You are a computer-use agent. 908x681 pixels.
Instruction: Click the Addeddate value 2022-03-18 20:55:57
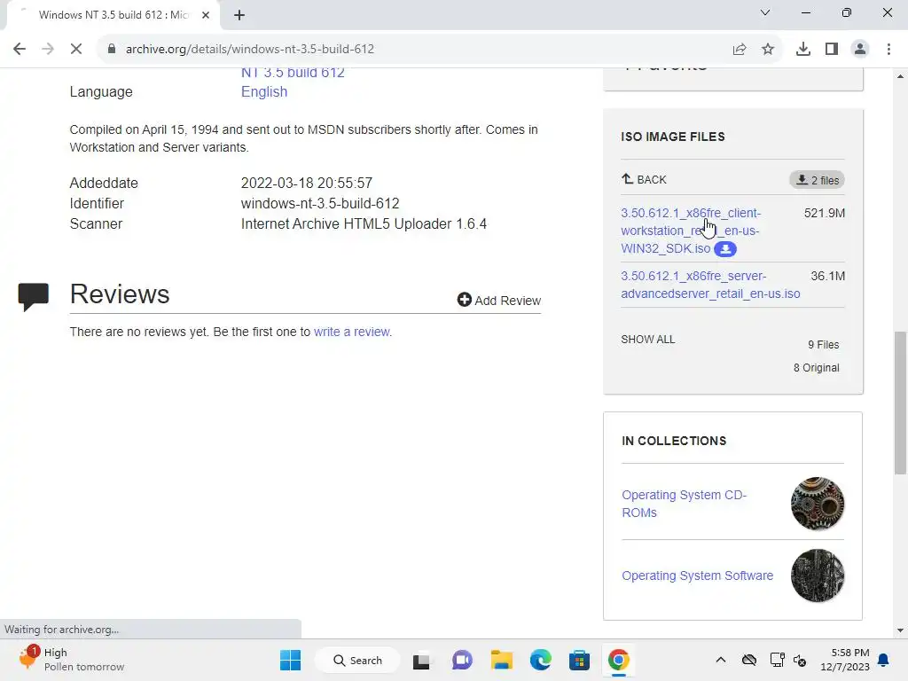click(x=306, y=183)
